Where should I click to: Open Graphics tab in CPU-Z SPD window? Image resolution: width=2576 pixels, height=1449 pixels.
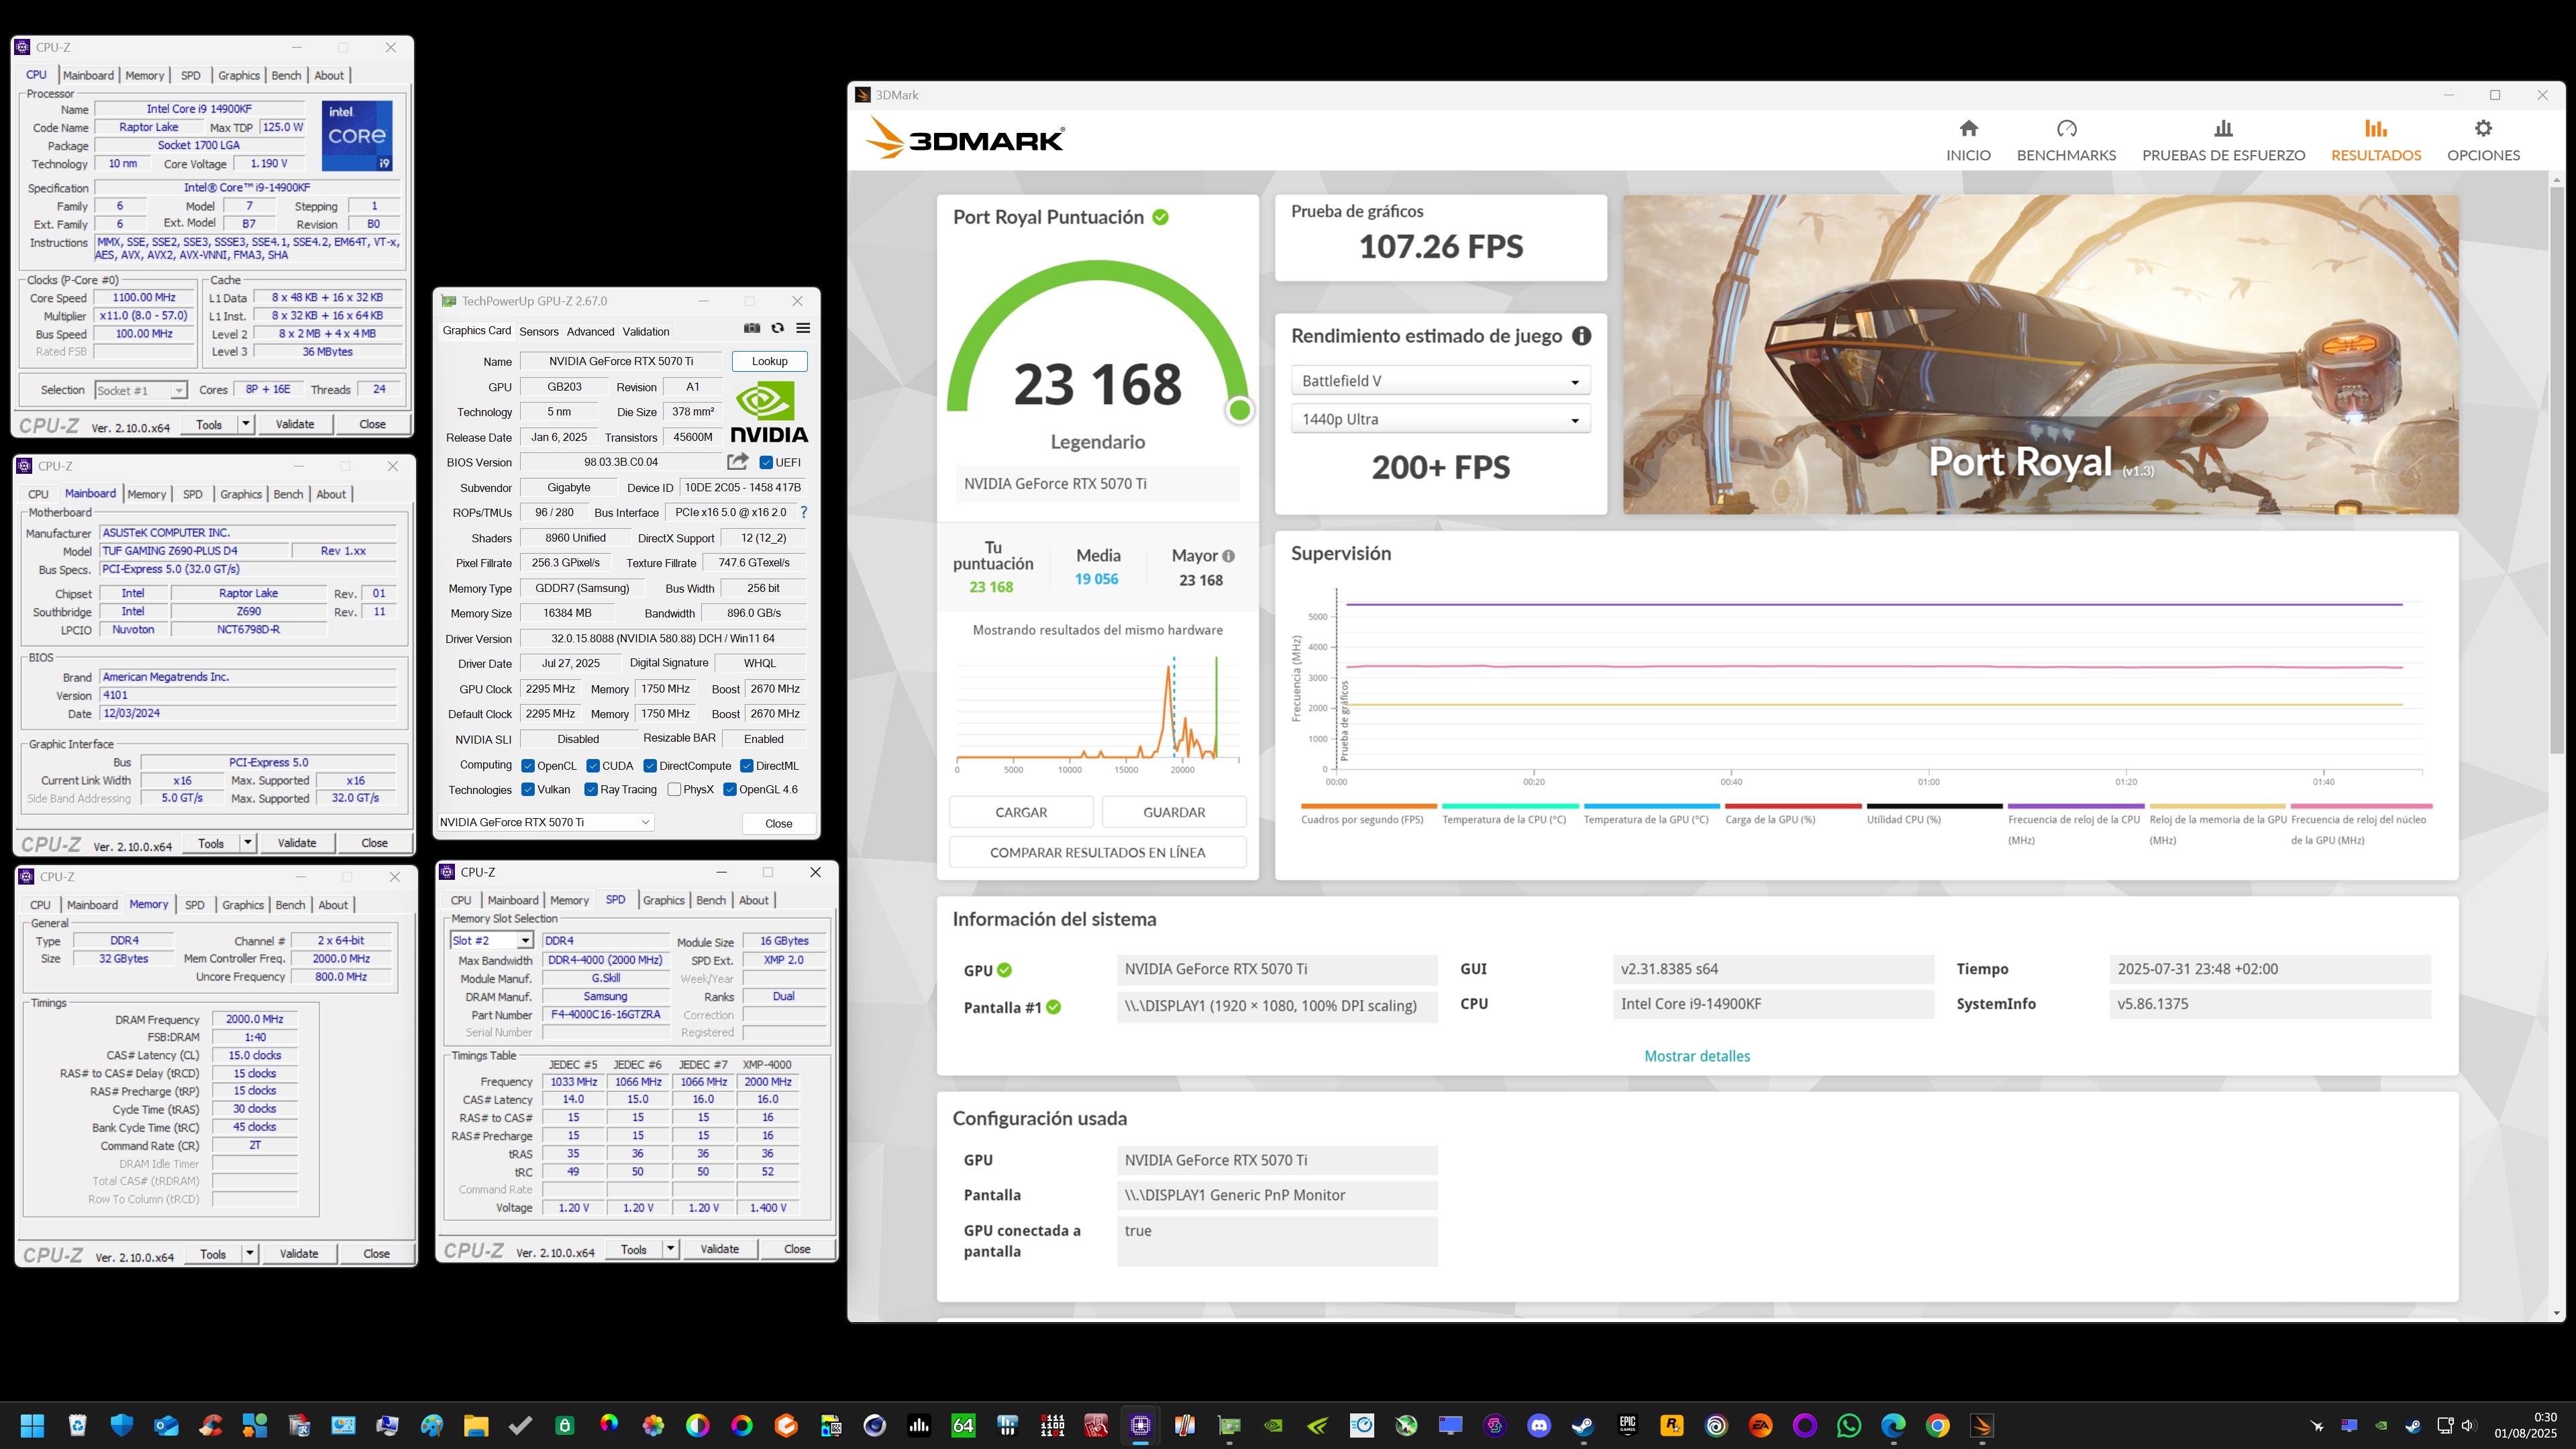click(664, 900)
